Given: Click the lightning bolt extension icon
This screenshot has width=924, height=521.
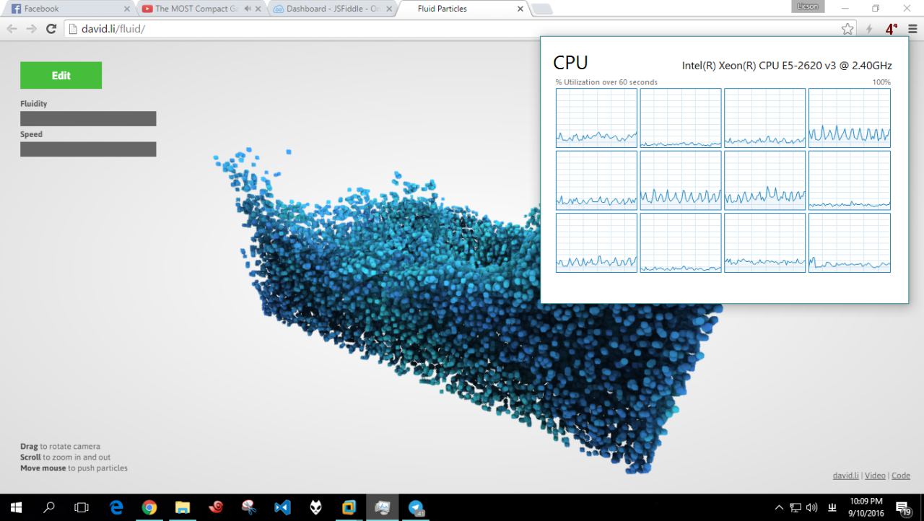Looking at the screenshot, I should click(x=869, y=29).
